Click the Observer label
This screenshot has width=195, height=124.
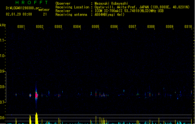(x=63, y=3)
